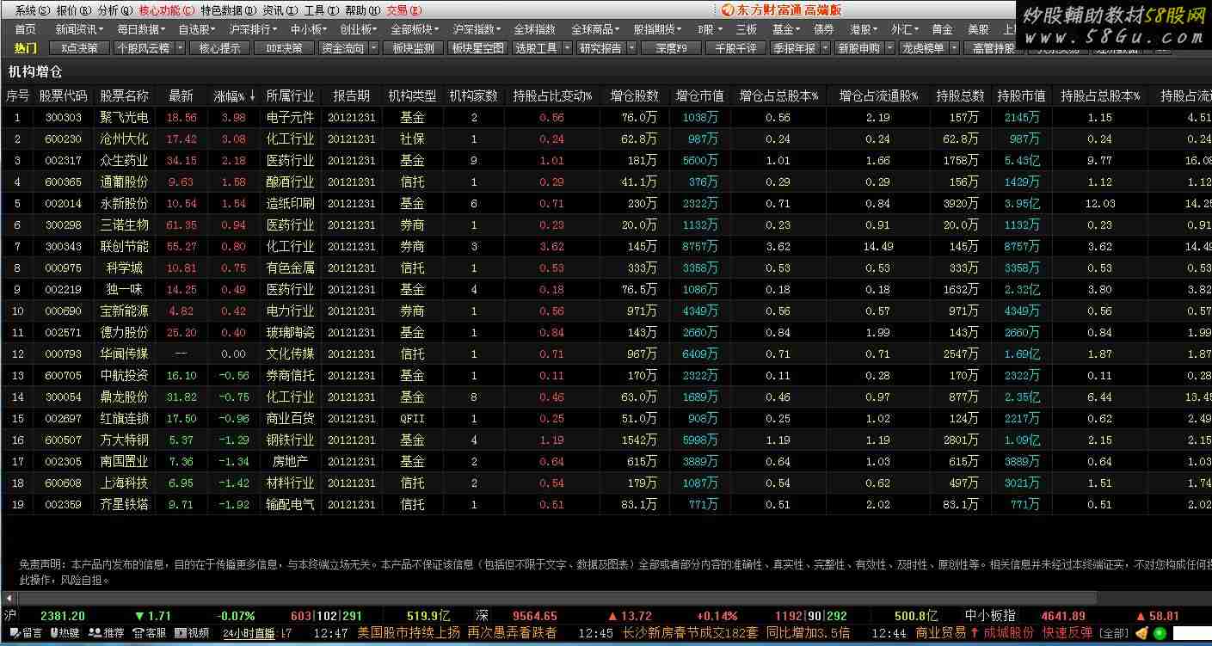
Task: Select the 聚飞光电 stock row
Action: click(606, 117)
